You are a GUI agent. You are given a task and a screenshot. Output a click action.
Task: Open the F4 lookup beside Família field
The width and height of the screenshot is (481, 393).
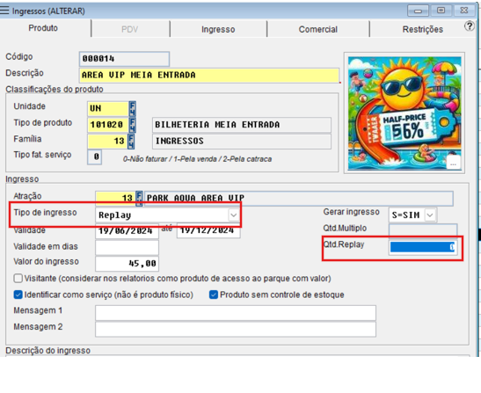pyautogui.click(x=131, y=142)
